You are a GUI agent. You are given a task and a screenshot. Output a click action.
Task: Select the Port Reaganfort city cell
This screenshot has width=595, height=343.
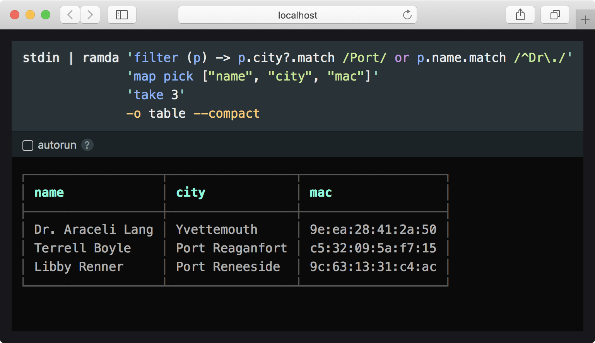point(231,248)
